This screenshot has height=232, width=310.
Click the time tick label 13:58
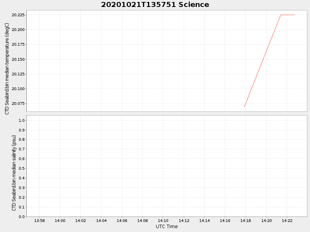point(40,221)
